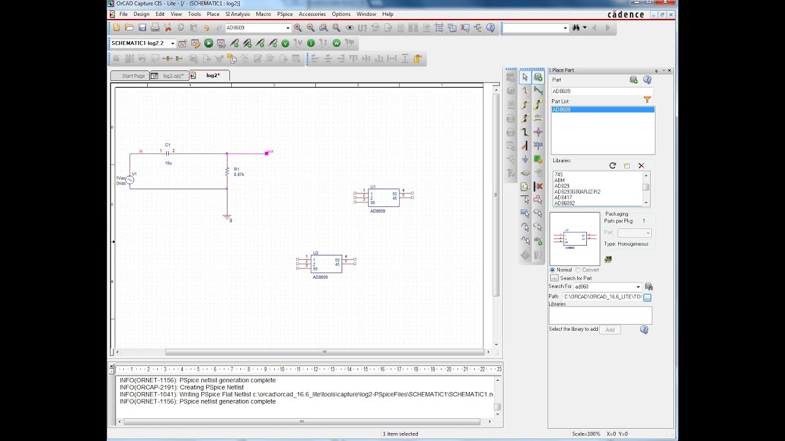Image resolution: width=785 pixels, height=441 pixels.
Task: Click the Open folder toolbar icon
Action: pos(129,28)
